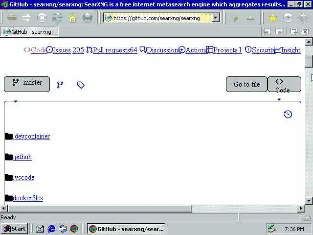Click the tags icon next to branches
Screen dimensions: 313x235
click(81, 85)
